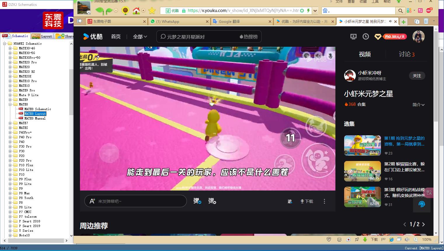This screenshot has width=444, height=251.
Task: Click the Youku floating assistant icon
Action: pyautogui.click(x=422, y=204)
